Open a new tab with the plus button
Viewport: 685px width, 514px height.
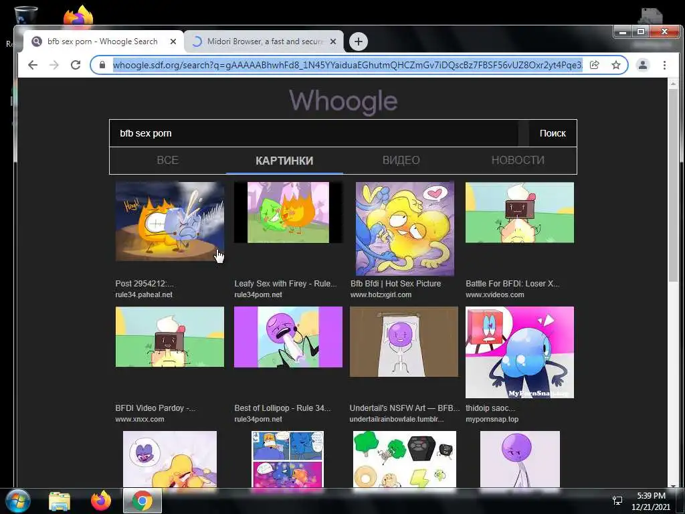(x=359, y=41)
